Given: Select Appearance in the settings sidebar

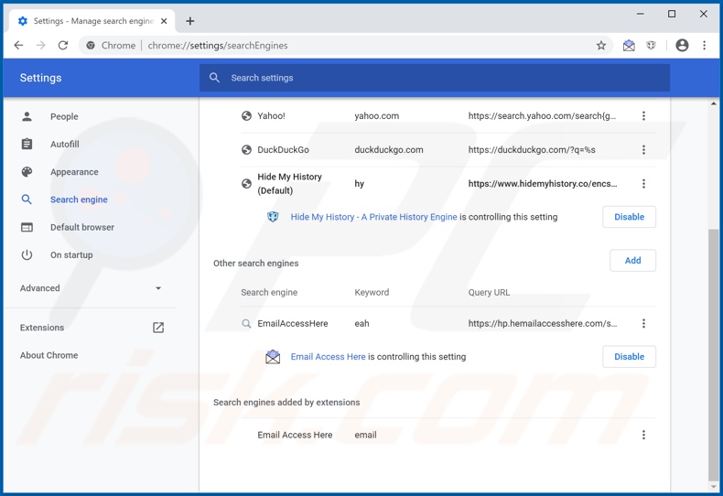Looking at the screenshot, I should tap(74, 172).
